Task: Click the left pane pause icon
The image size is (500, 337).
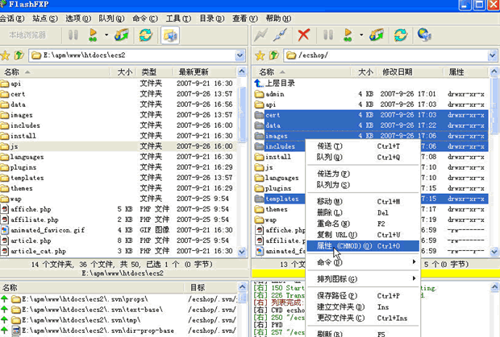Action: pyautogui.click(x=73, y=35)
